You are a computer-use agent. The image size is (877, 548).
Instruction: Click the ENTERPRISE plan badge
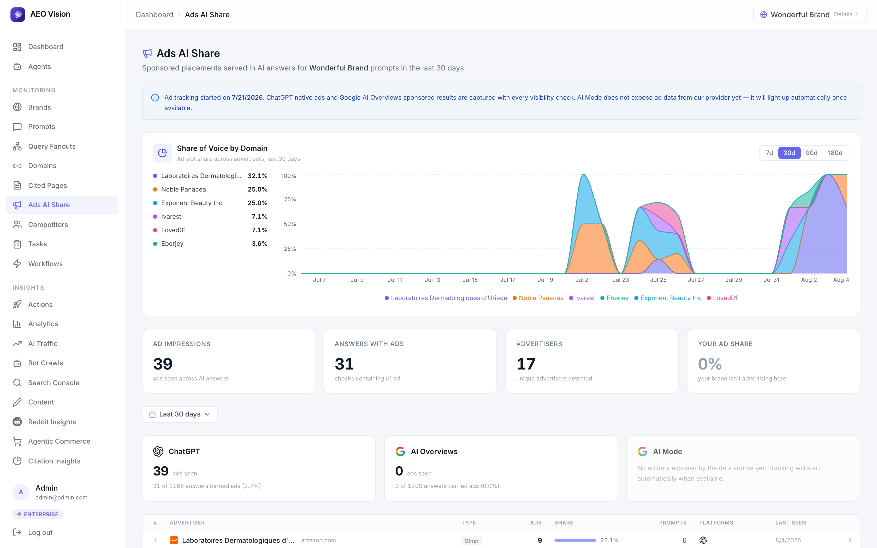[x=38, y=514]
